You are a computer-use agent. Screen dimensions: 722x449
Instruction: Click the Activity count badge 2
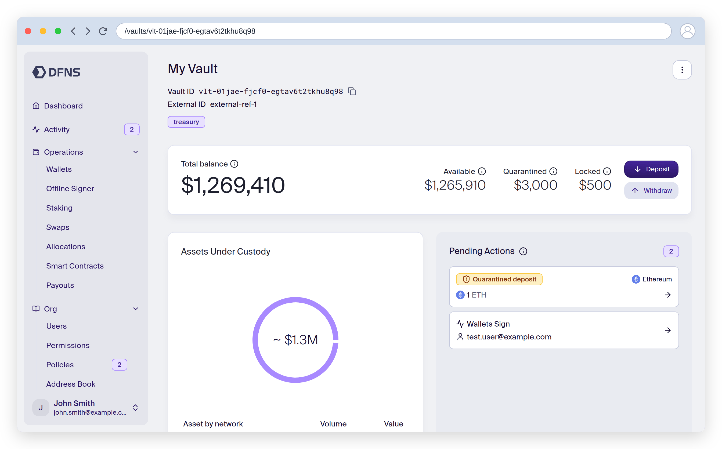click(x=132, y=129)
